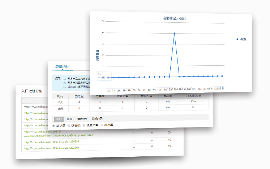
Task: Click the 0h data point on chart
Action: pos(108,78)
